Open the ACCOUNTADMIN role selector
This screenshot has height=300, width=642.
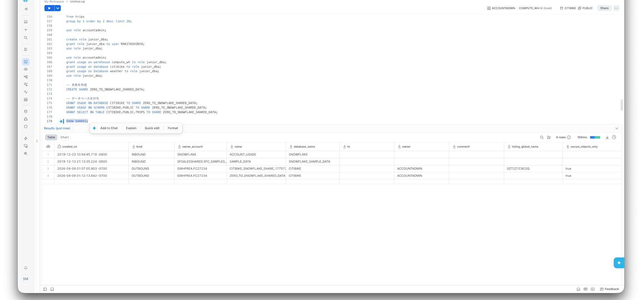(x=501, y=8)
